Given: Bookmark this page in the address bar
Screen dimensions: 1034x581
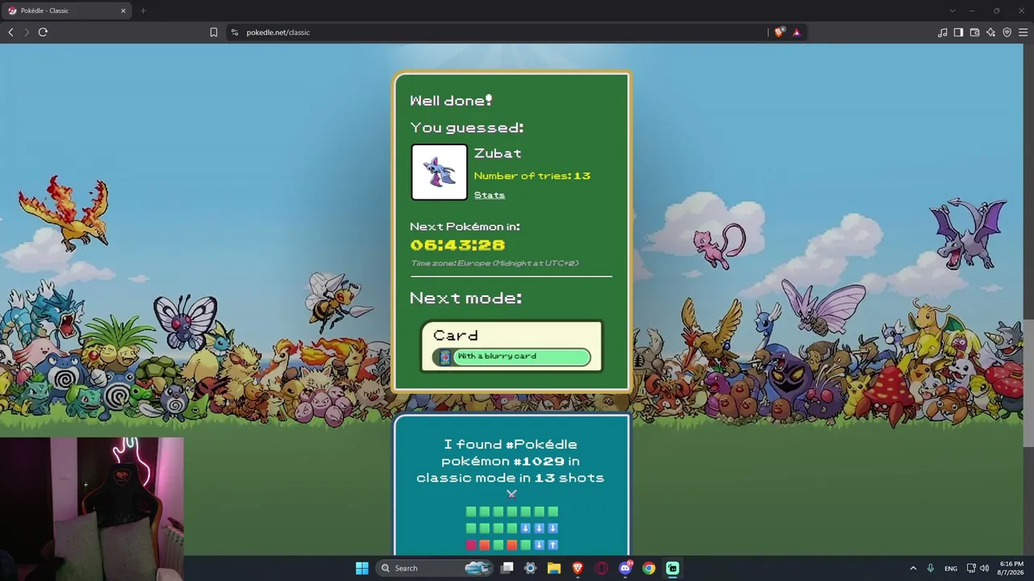Looking at the screenshot, I should [213, 32].
